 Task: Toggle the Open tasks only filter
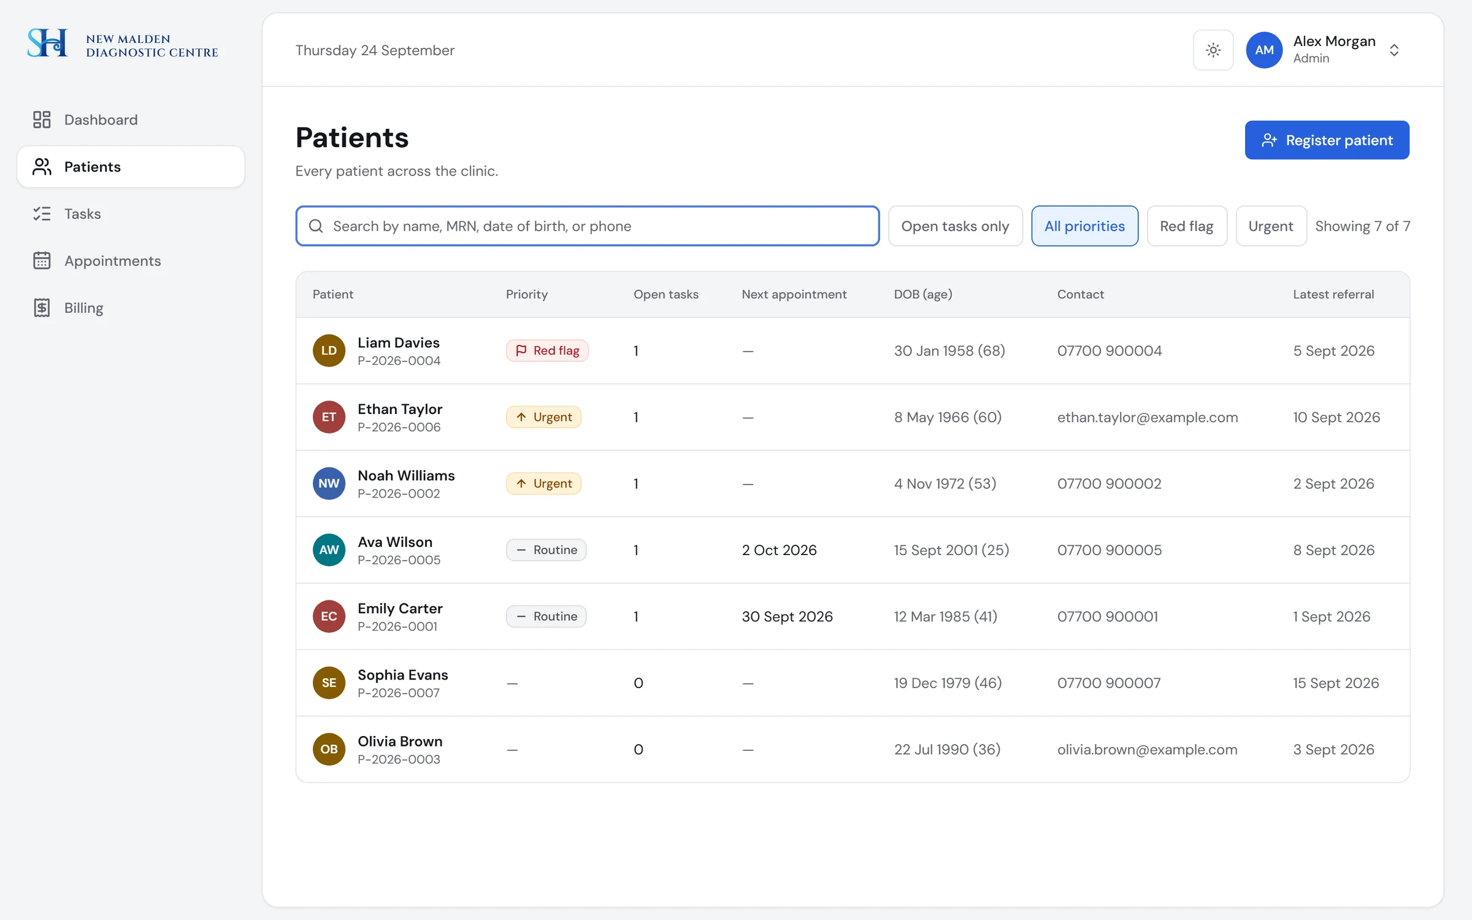tap(955, 226)
